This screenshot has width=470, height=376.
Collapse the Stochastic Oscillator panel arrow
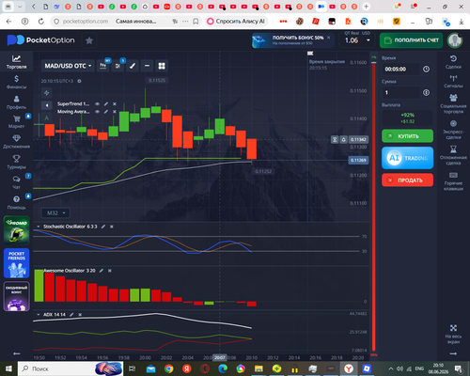click(39, 227)
